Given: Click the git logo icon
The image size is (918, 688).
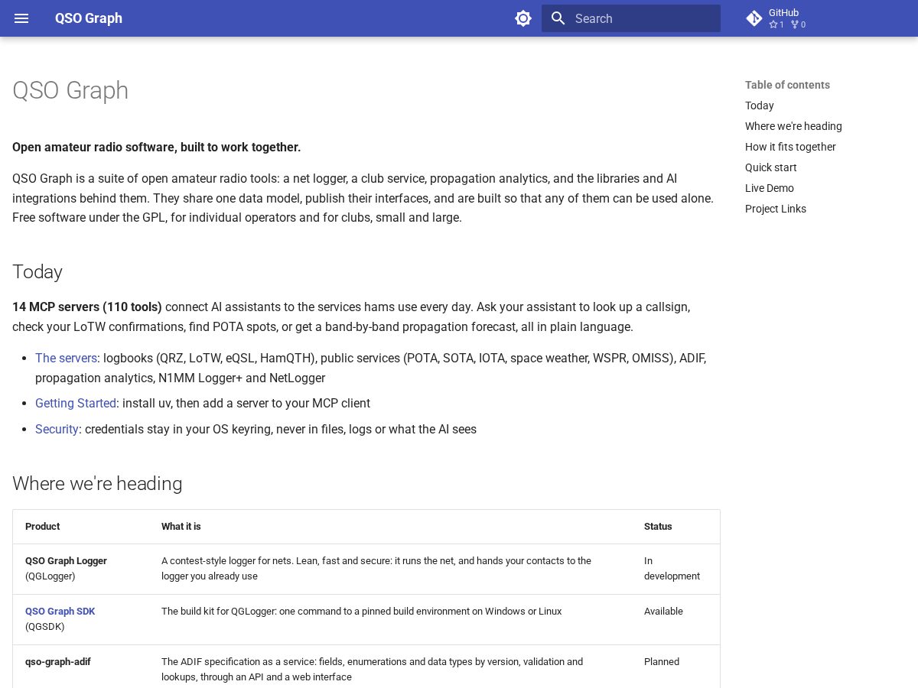Looking at the screenshot, I should point(754,18).
